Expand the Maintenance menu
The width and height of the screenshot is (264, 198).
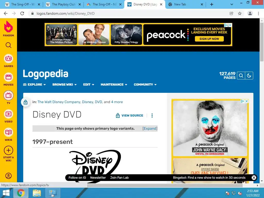[x=114, y=85]
